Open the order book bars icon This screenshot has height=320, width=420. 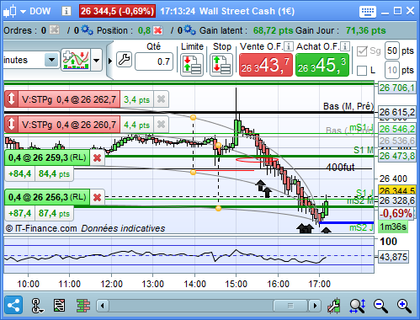point(83,306)
